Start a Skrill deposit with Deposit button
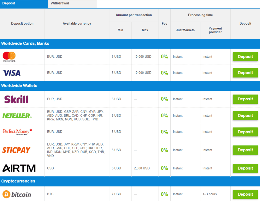 point(245,99)
